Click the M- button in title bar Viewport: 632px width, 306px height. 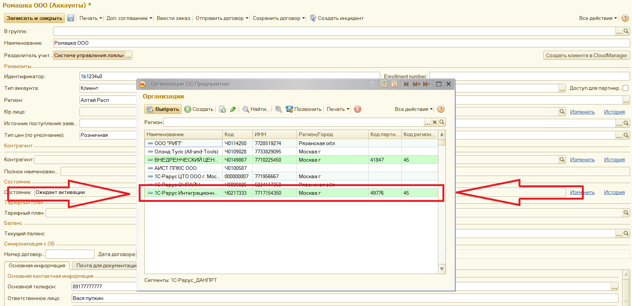[426, 84]
